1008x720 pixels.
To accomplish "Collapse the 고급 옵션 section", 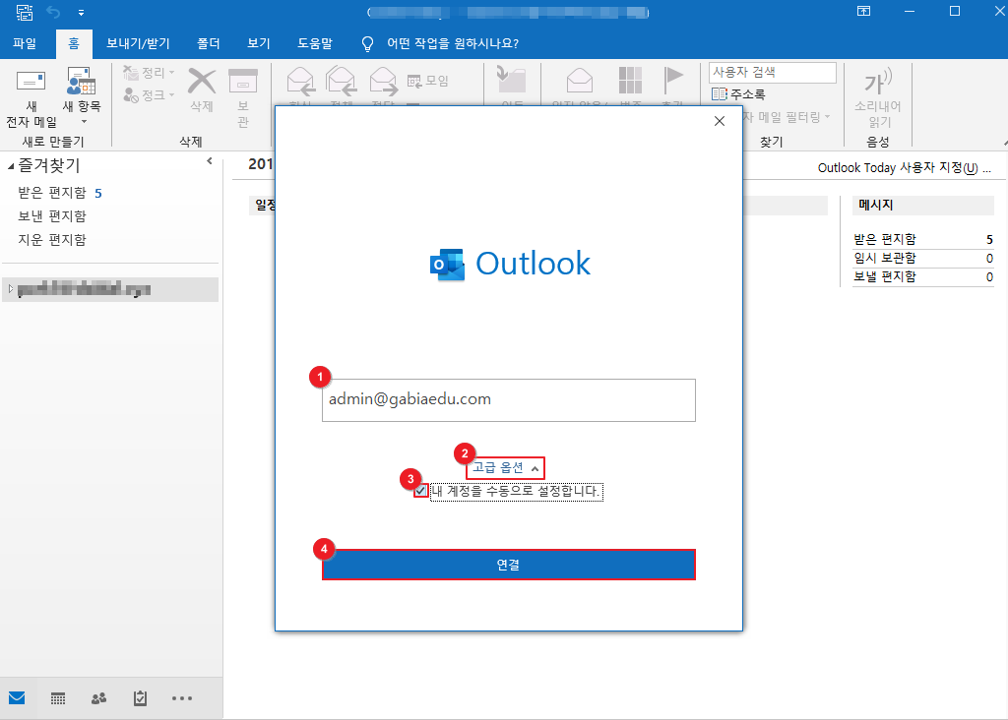I will coord(505,467).
